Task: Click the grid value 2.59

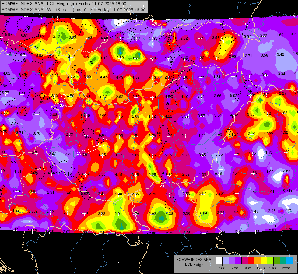Action: [289, 210]
